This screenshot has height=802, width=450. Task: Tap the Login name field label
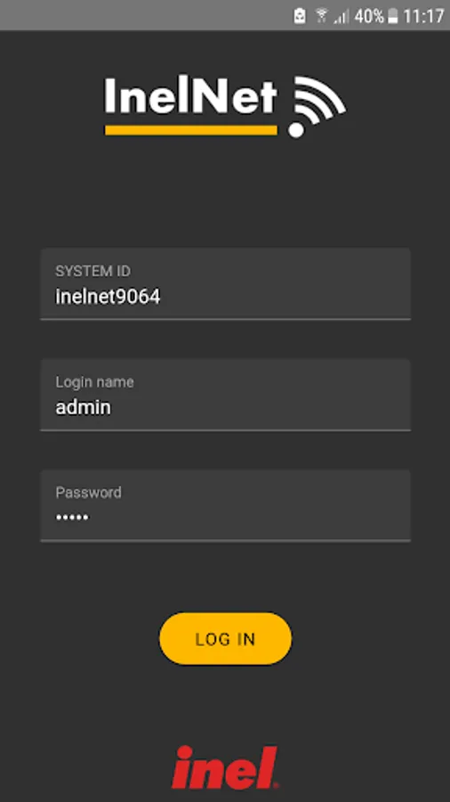94,382
